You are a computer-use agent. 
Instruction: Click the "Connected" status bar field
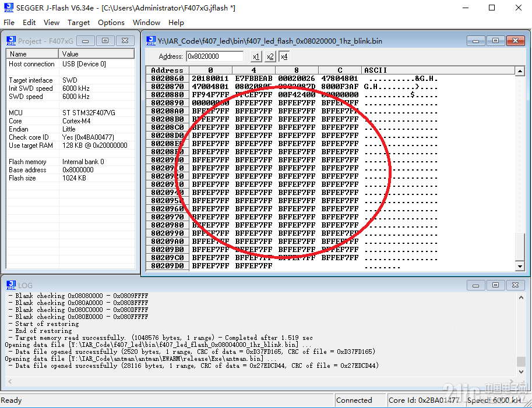[x=360, y=400]
